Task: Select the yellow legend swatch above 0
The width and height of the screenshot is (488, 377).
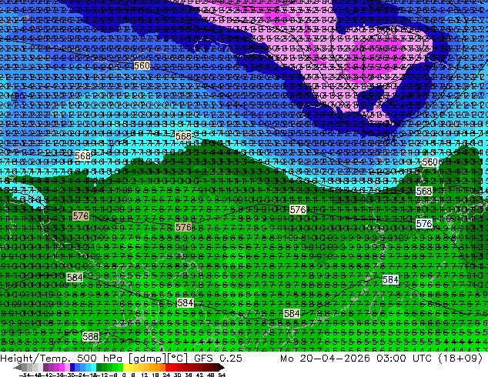Action: [125, 367]
